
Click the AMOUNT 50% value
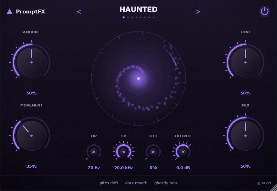point(32,93)
